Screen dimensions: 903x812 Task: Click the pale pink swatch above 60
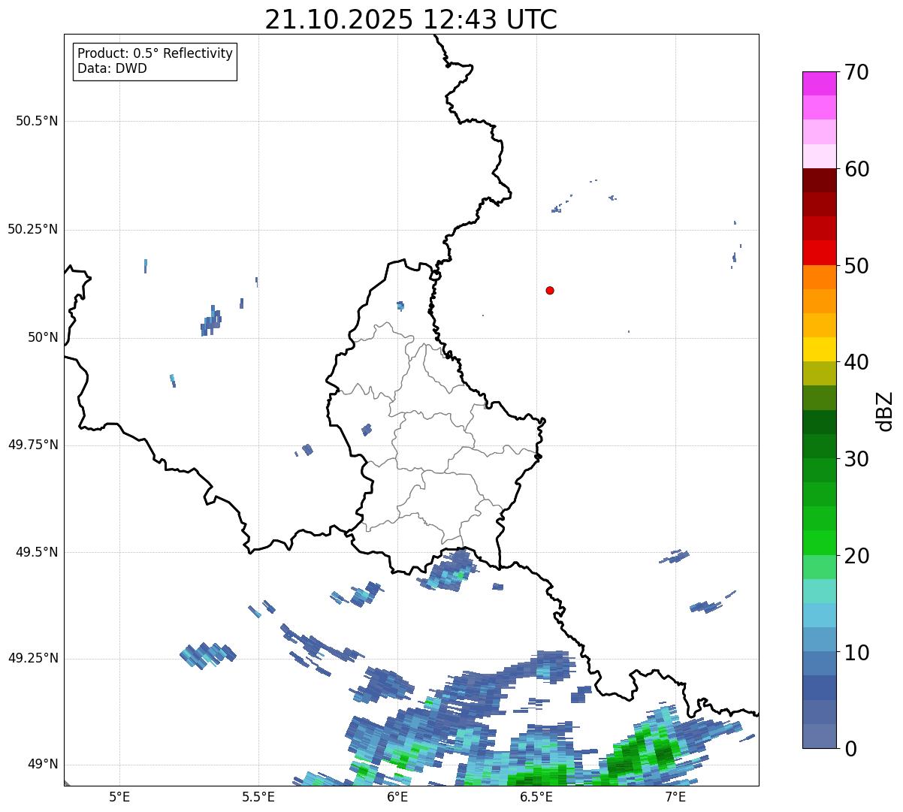(x=819, y=156)
